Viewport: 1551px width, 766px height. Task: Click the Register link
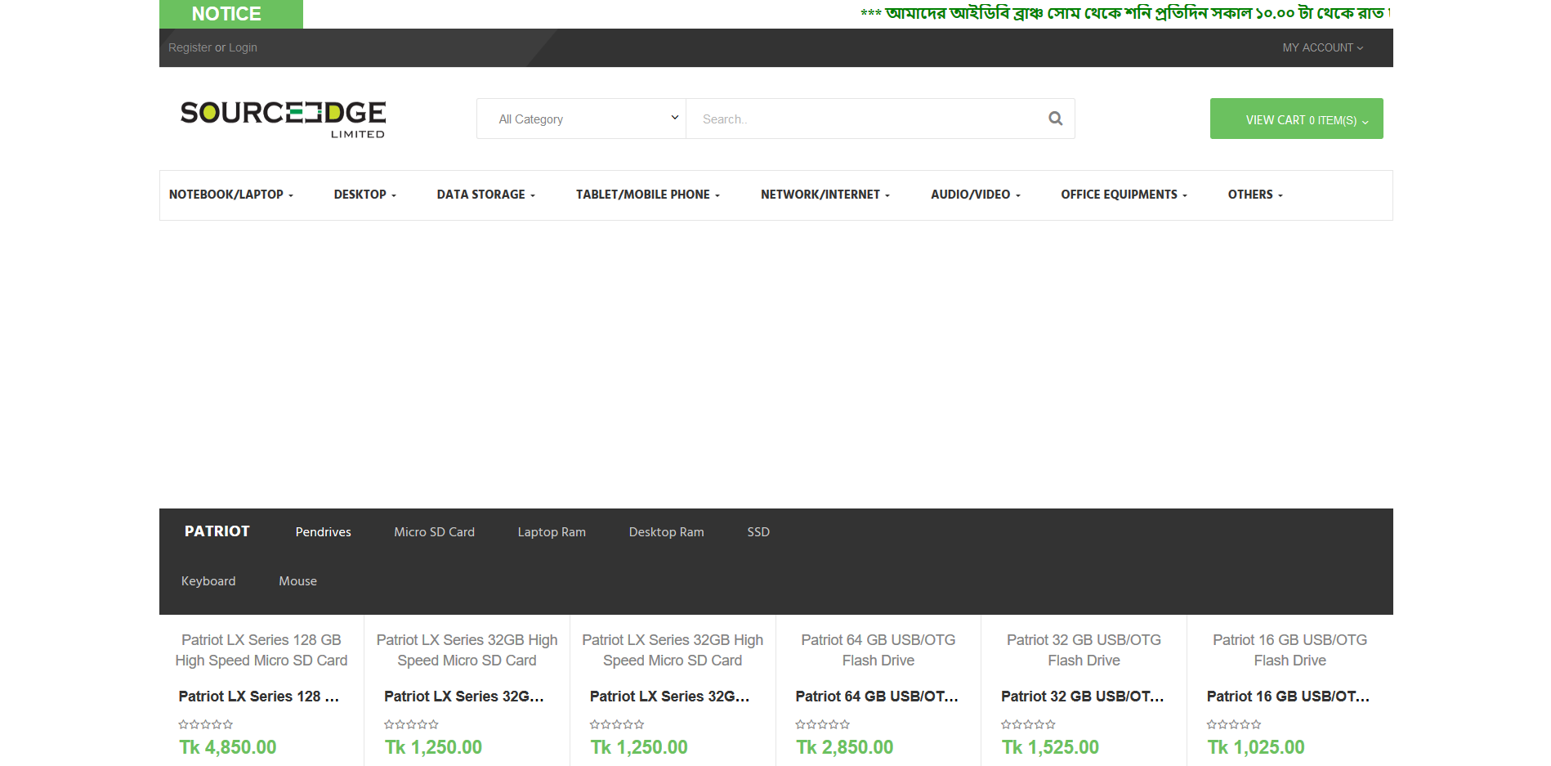pyautogui.click(x=190, y=47)
